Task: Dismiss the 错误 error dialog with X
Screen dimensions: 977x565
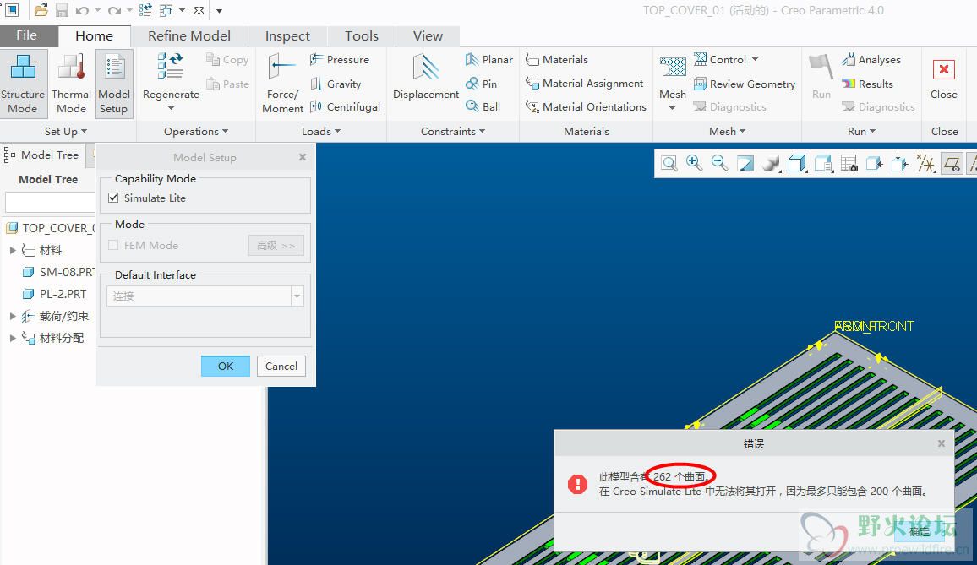Action: (x=941, y=443)
